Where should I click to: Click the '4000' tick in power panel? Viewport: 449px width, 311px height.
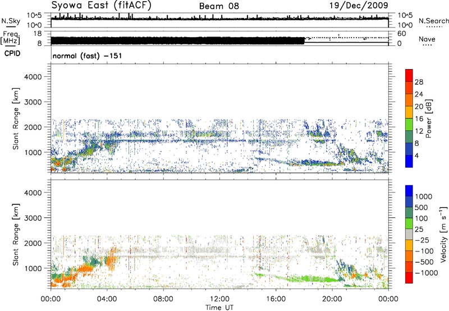coord(33,77)
